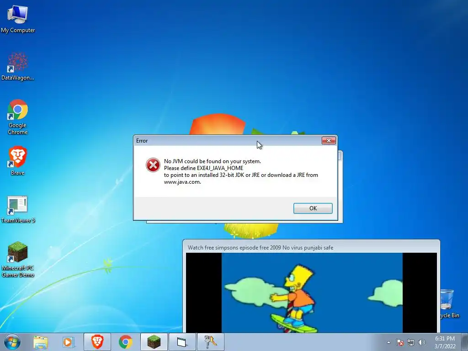Show hidden system tray icons arrow
The image size is (468, 351).
click(x=388, y=342)
